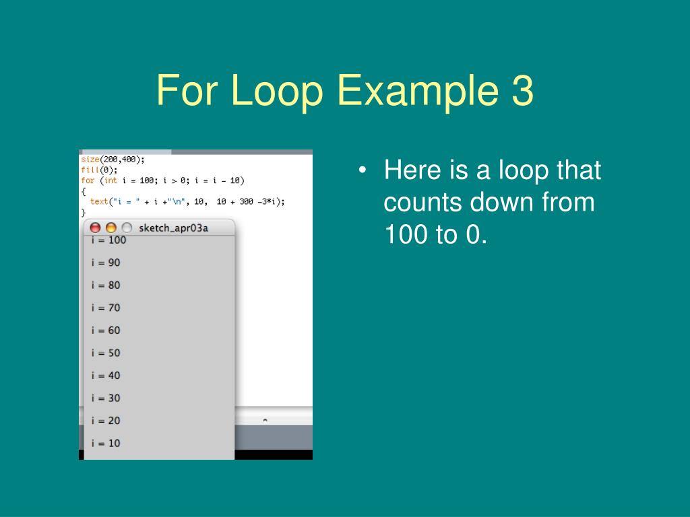
Task: Click the output line i = 60
Action: tap(106, 330)
